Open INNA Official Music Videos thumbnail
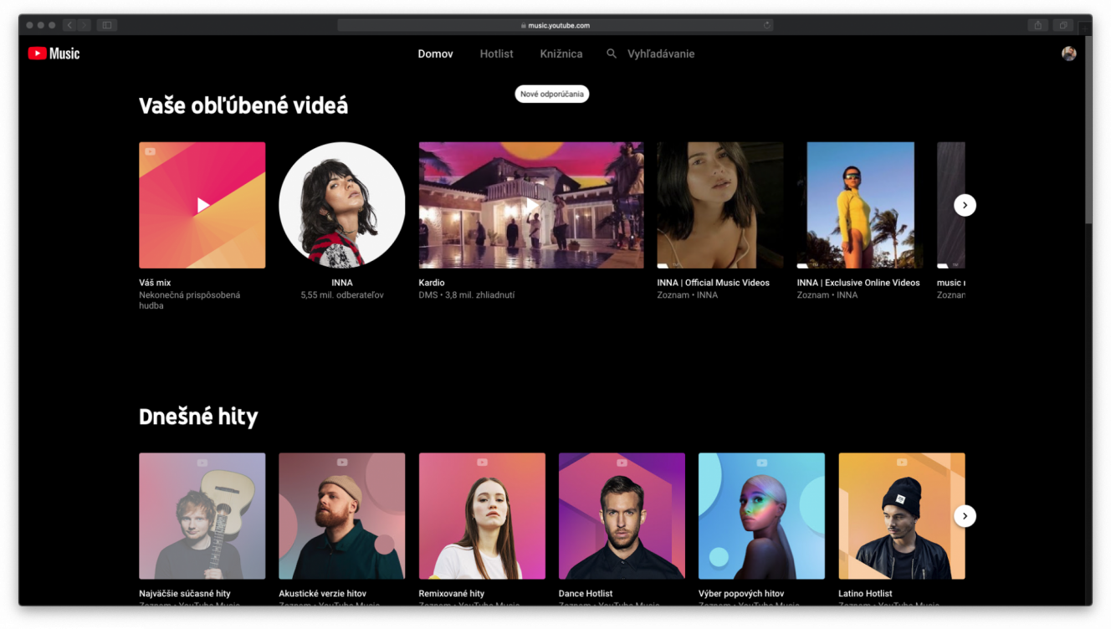 click(720, 205)
